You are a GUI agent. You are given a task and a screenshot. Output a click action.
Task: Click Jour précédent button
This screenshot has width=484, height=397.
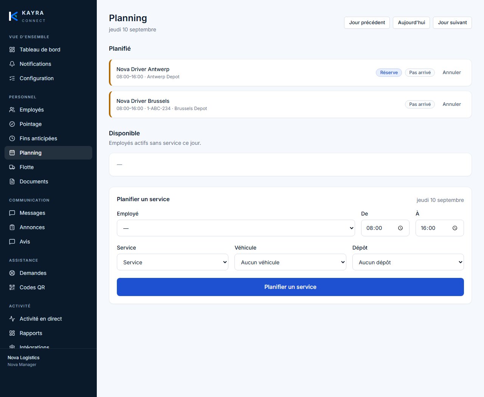[367, 23]
